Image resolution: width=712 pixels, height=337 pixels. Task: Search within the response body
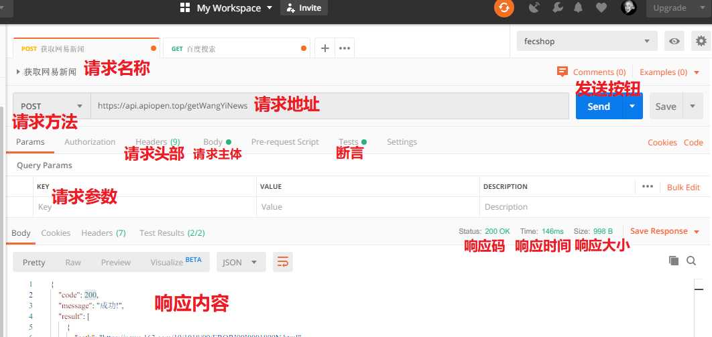691,261
